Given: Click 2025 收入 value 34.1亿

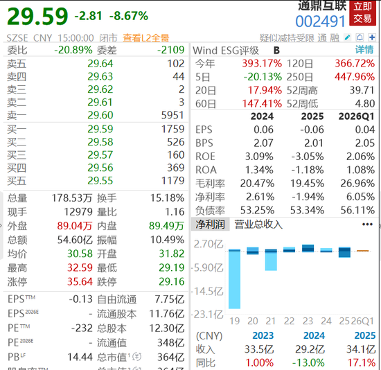Looking at the screenshot, I should click(x=361, y=349).
